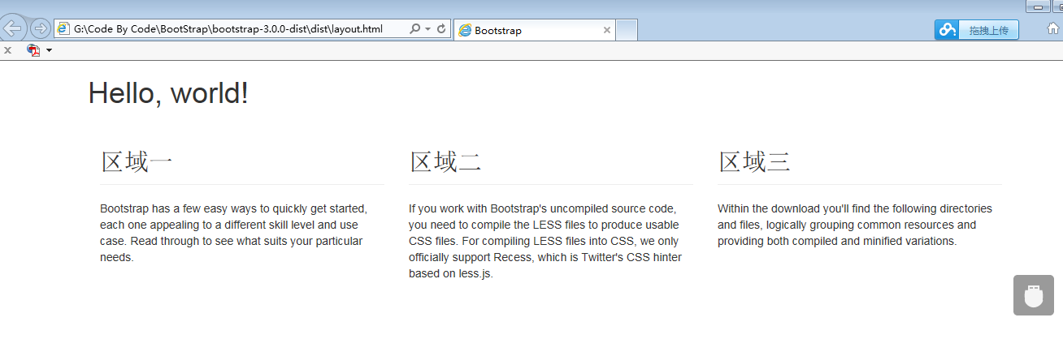
Task: Click the "Hello, world!" heading
Action: pyautogui.click(x=168, y=93)
